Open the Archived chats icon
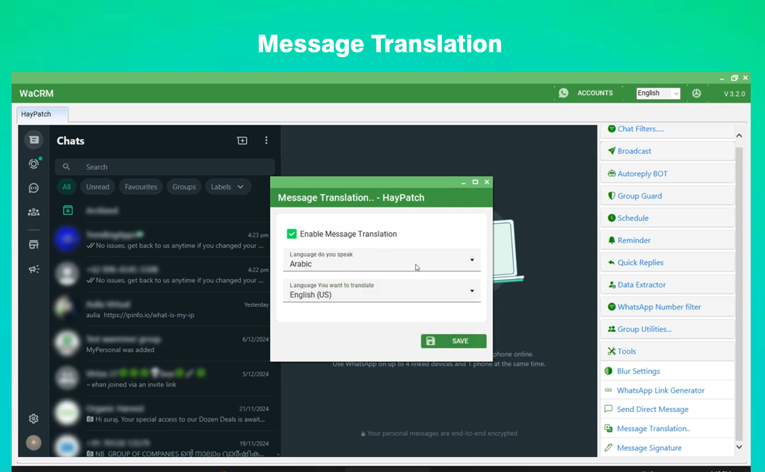Screen dimensions: 765x472 pyautogui.click(x=68, y=210)
